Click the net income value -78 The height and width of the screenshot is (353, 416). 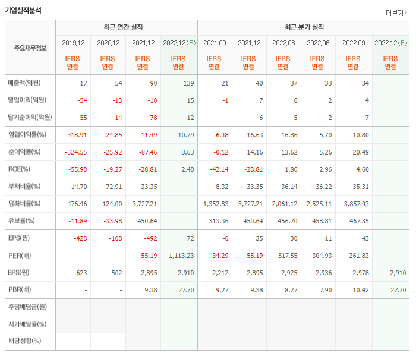[x=152, y=118]
